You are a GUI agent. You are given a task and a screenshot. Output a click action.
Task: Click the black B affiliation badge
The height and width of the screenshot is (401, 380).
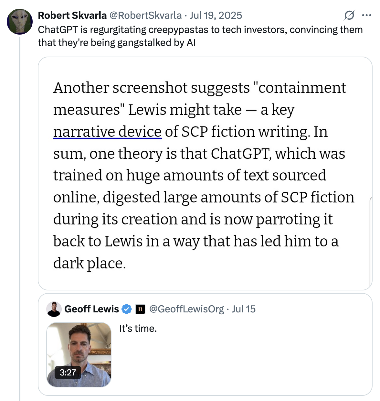pyautogui.click(x=140, y=309)
